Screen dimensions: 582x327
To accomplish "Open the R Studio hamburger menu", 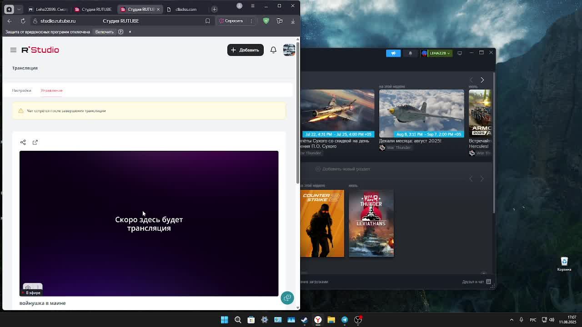I will click(x=13, y=50).
